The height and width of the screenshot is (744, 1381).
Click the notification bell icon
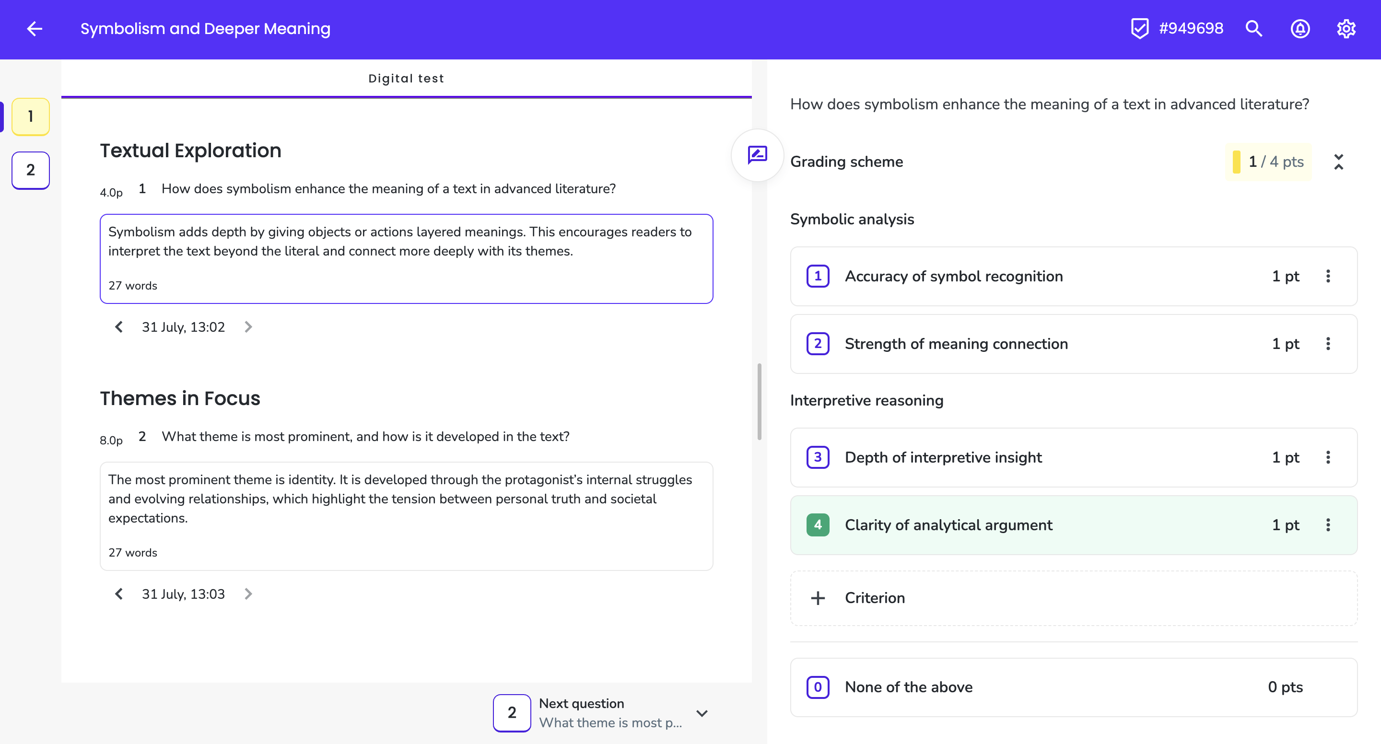tap(1299, 29)
